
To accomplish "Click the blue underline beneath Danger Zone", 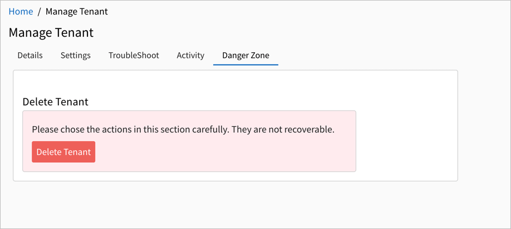I will coord(245,64).
